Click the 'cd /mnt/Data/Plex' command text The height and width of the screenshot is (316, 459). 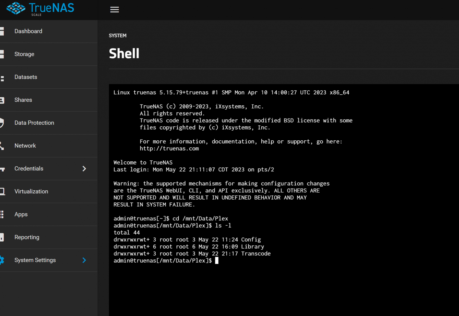200,219
